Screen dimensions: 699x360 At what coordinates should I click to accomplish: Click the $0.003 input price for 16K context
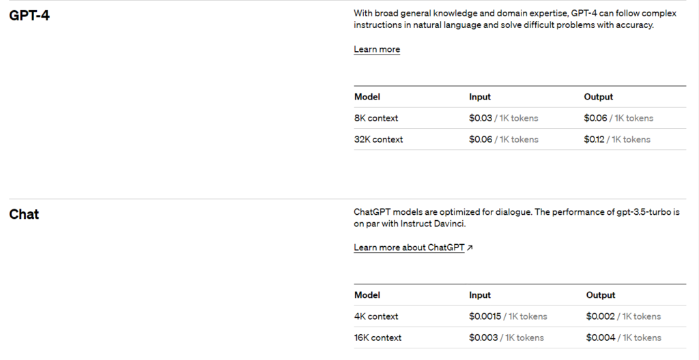pyautogui.click(x=483, y=337)
